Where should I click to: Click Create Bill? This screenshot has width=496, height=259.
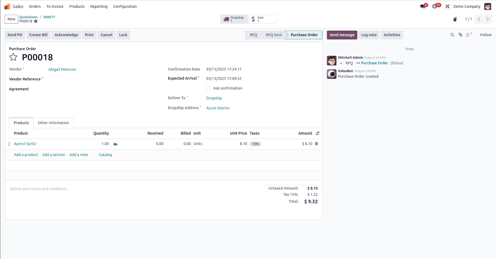(38, 35)
